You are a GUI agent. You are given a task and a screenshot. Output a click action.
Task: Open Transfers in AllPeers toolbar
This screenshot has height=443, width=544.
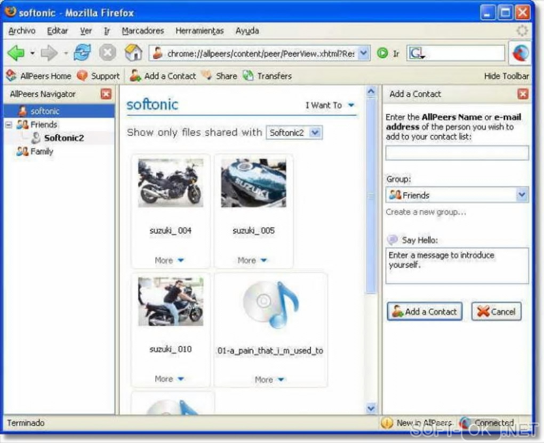[267, 76]
